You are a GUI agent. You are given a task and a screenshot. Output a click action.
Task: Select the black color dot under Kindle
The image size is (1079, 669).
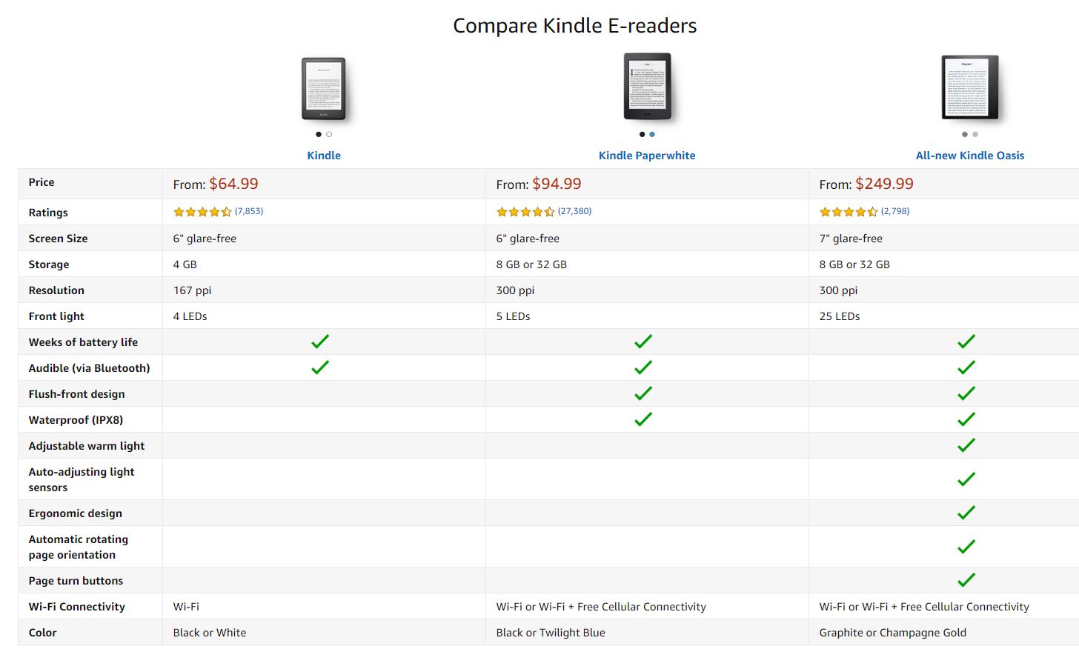pos(319,135)
